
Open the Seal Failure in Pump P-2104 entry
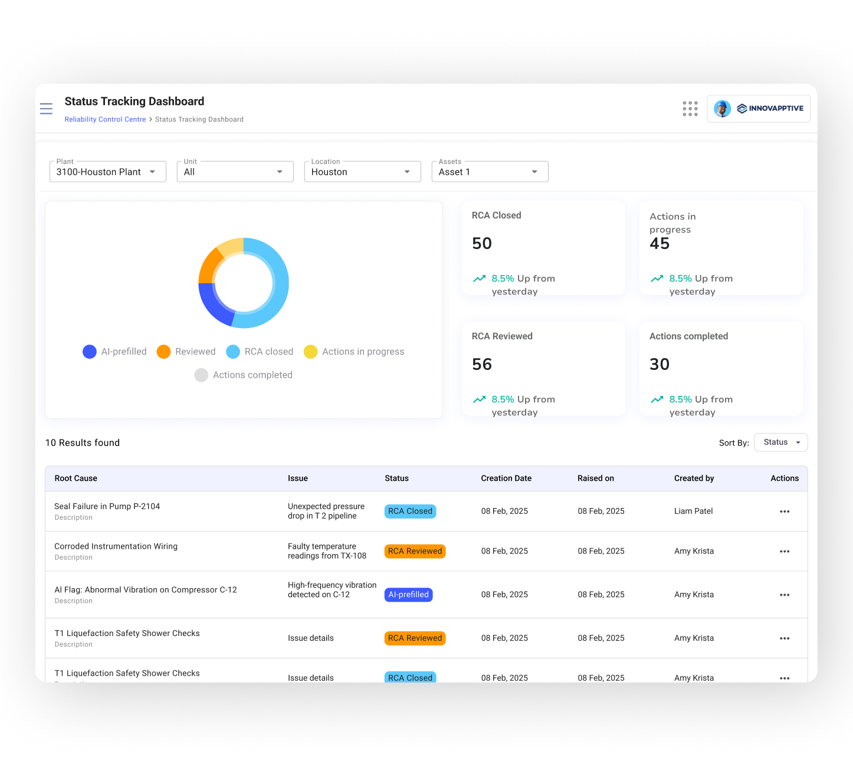pos(107,506)
